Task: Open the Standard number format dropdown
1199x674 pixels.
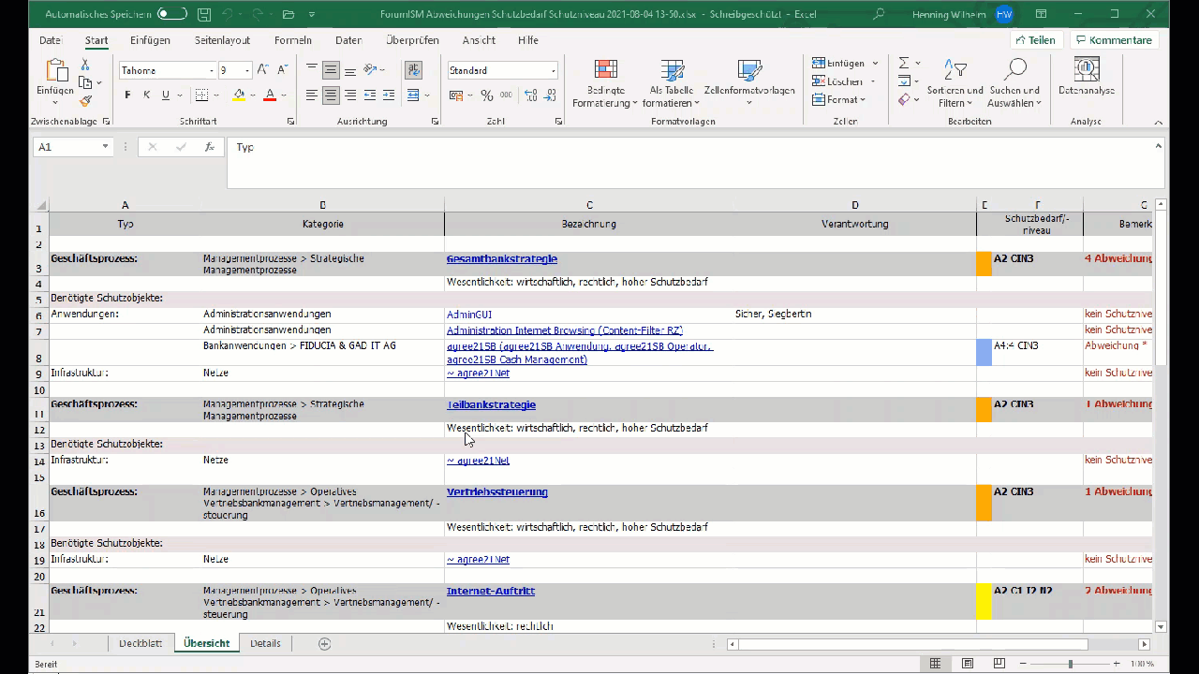Action: coord(552,70)
